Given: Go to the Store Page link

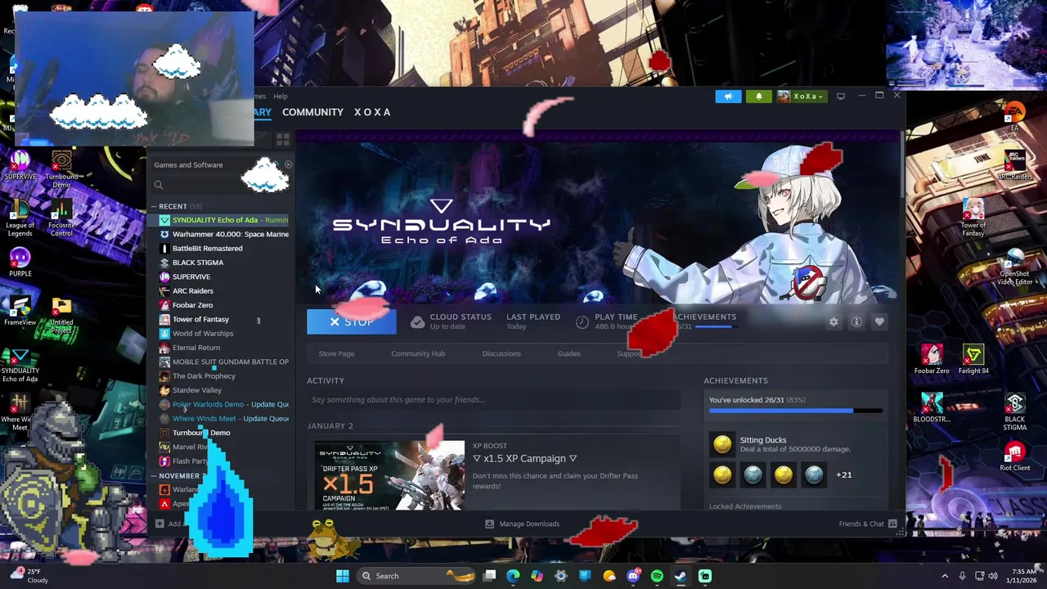Looking at the screenshot, I should pyautogui.click(x=336, y=353).
